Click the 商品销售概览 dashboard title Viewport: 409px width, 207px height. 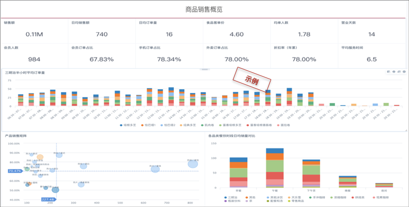[x=204, y=9]
